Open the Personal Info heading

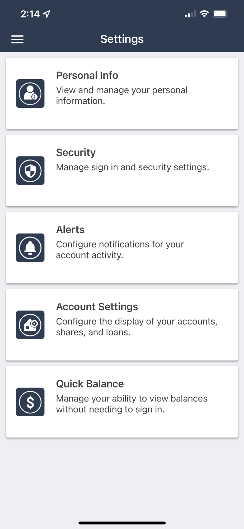click(x=87, y=75)
